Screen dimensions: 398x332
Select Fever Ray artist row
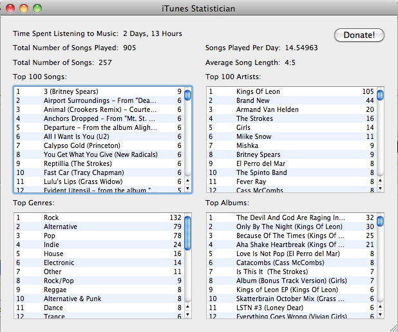point(292,181)
